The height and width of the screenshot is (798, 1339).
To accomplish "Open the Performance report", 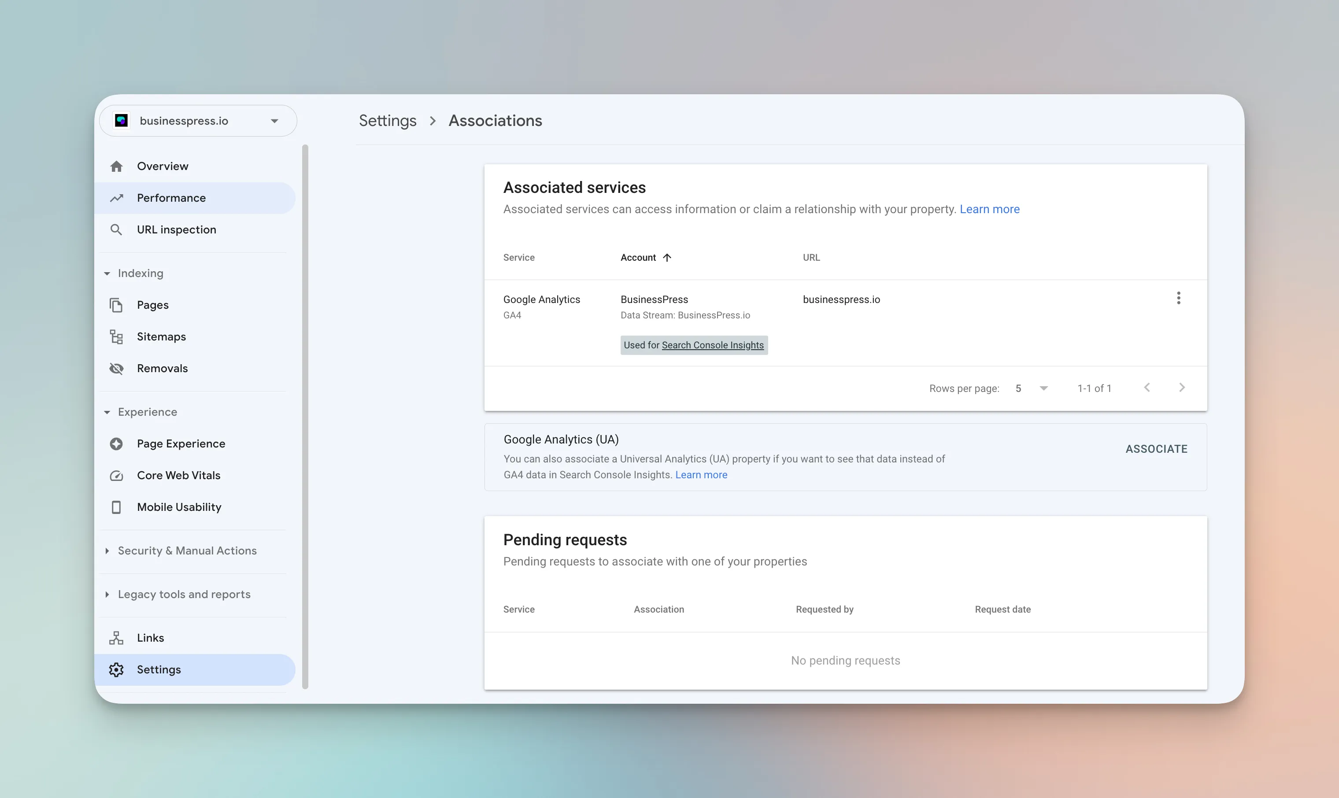I will click(195, 198).
